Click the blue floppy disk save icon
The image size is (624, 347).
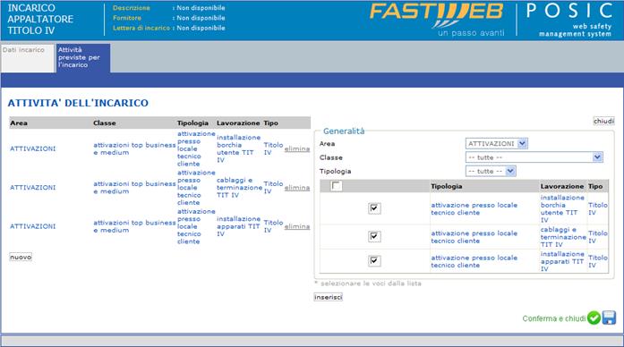click(609, 318)
